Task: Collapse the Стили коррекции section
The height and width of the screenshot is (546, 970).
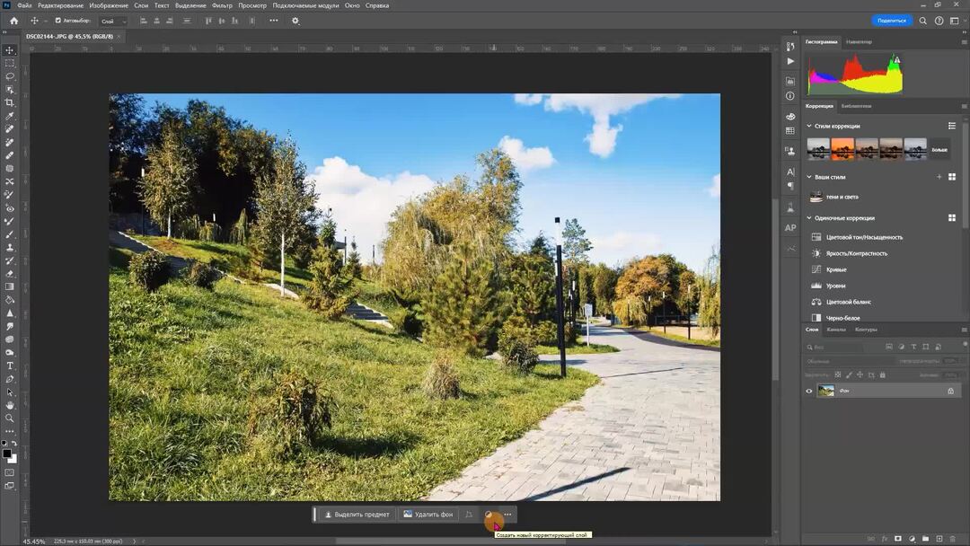Action: click(x=807, y=126)
